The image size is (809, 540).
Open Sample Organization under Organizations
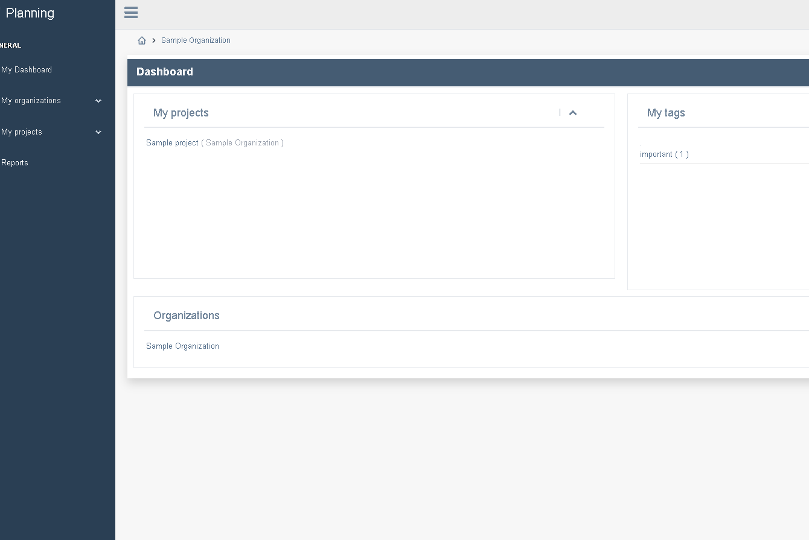[182, 346]
